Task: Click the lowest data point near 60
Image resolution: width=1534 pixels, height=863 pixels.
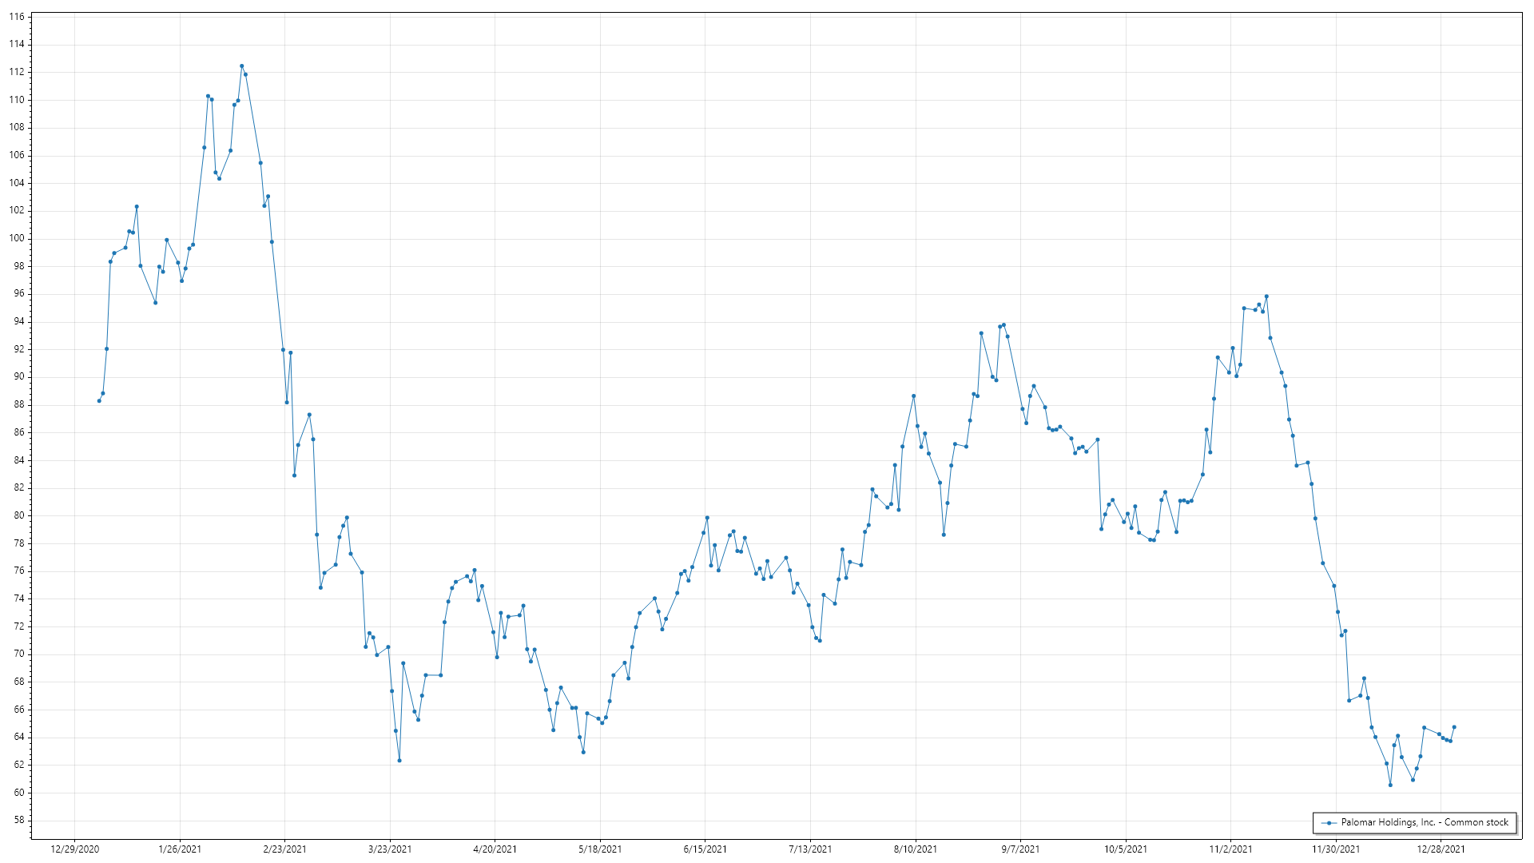Action: 1390,785
